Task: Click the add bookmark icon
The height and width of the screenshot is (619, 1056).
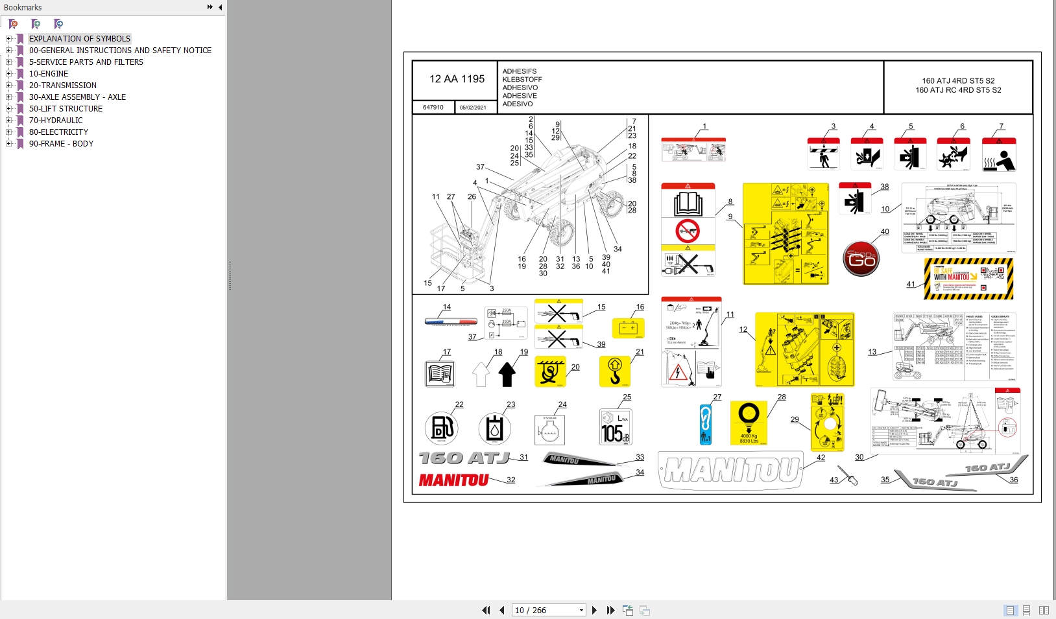Action: coord(36,24)
